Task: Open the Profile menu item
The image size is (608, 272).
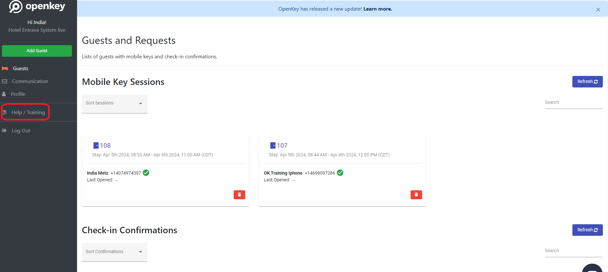Action: pyautogui.click(x=18, y=94)
